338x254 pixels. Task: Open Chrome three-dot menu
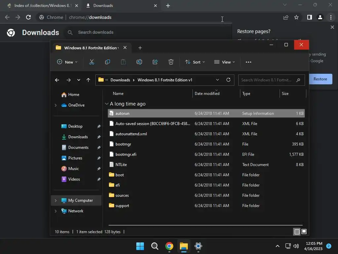click(x=331, y=17)
